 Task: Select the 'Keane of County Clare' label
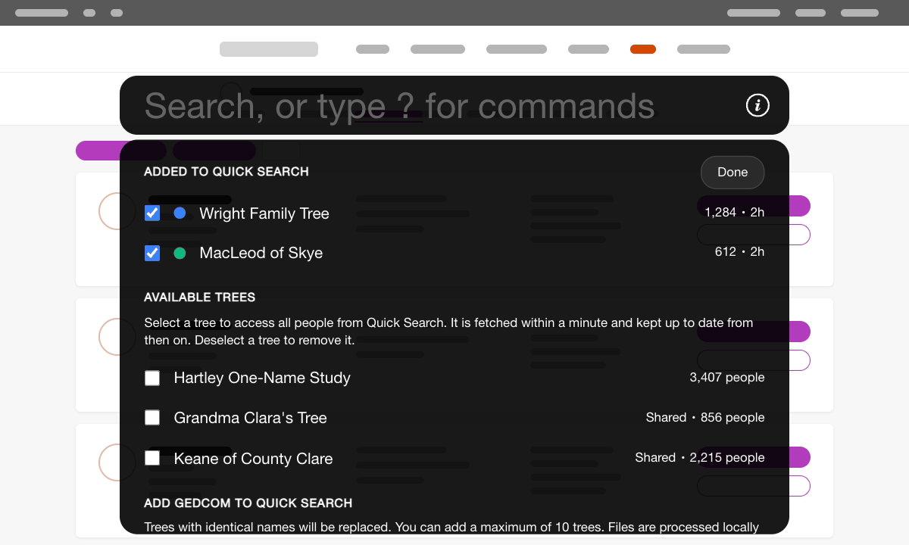[x=253, y=459]
